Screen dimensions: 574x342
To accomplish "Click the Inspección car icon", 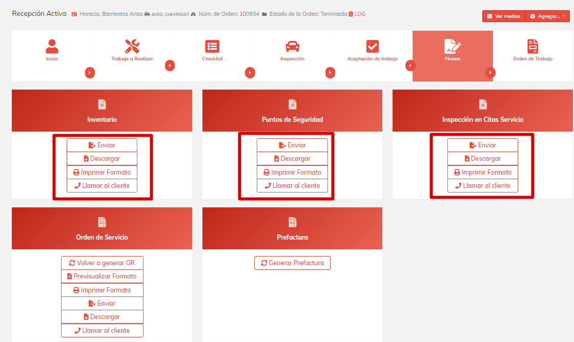I will 292,47.
